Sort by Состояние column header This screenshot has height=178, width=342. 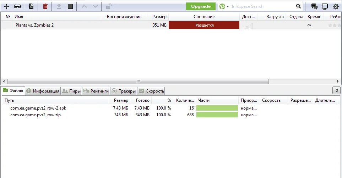[x=204, y=17]
